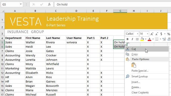Select the cell containing wrivera
Viewport: 171px width, 96px height.
click(76, 42)
